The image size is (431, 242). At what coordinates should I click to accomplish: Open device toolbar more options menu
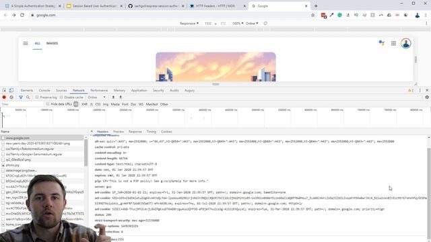coord(426,24)
